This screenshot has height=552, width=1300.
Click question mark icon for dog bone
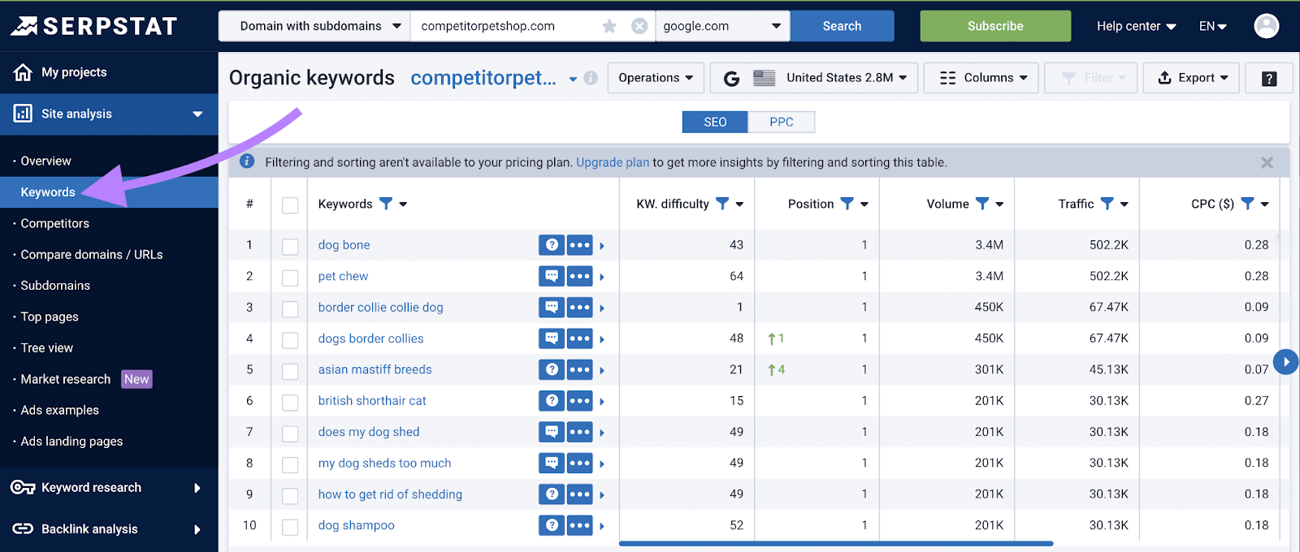[552, 245]
